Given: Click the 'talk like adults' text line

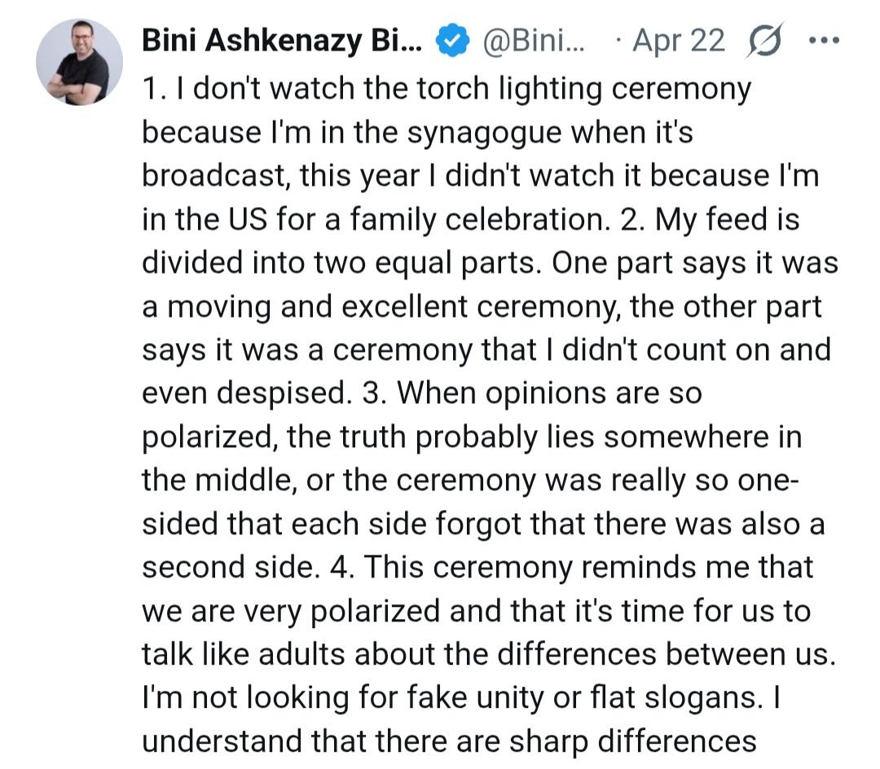Looking at the screenshot, I should [x=489, y=656].
